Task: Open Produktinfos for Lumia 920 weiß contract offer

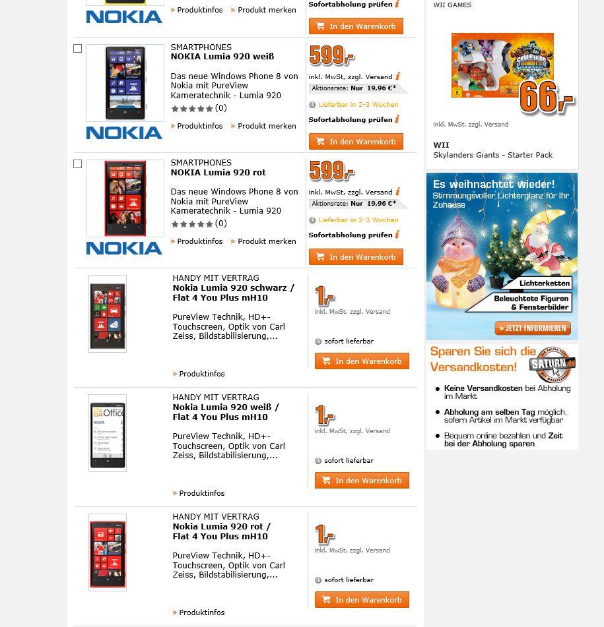Action: [x=199, y=493]
